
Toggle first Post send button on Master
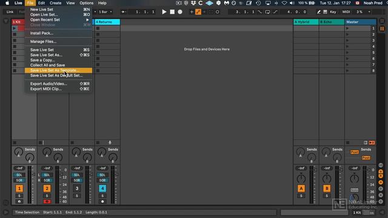[x=354, y=152]
